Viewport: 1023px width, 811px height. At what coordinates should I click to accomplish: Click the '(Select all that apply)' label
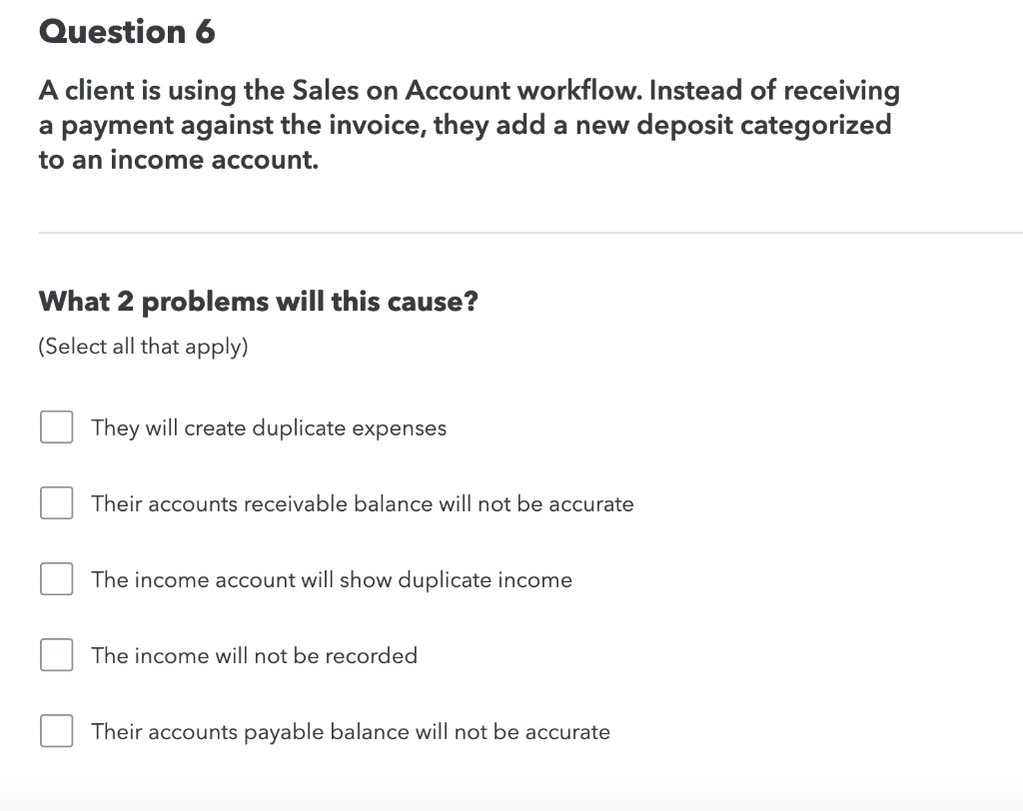click(141, 346)
